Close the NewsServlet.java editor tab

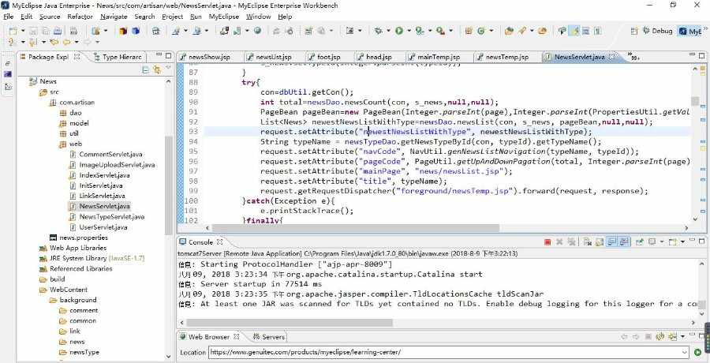coord(613,57)
